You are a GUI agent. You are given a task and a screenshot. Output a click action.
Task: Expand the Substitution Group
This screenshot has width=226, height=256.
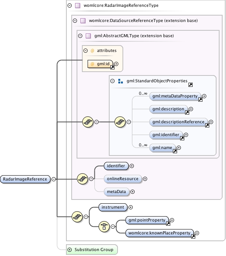69,250
